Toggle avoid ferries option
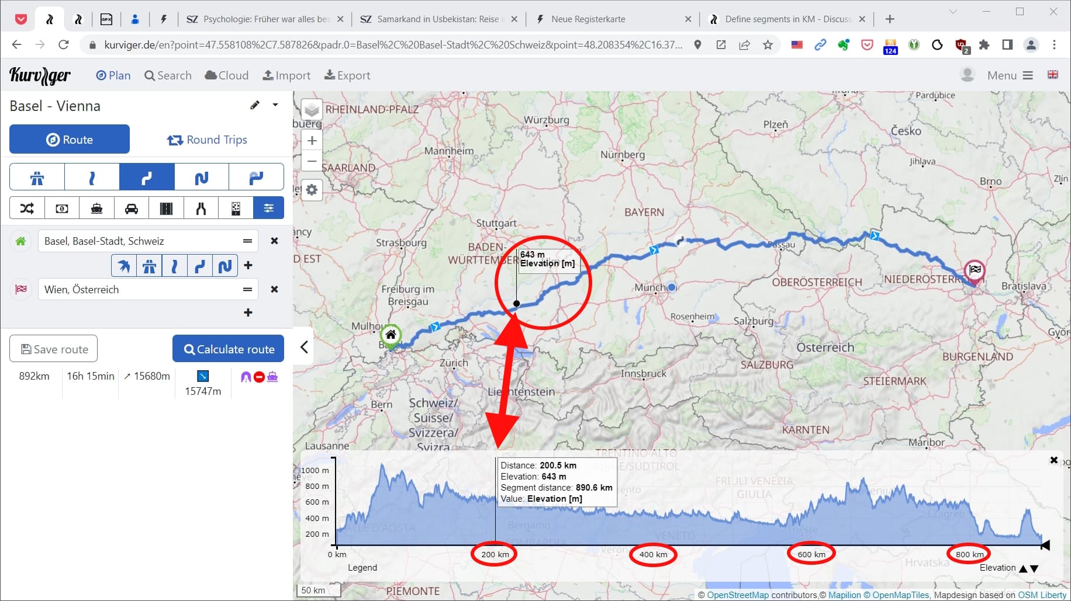This screenshot has width=1071, height=601. 96,208
